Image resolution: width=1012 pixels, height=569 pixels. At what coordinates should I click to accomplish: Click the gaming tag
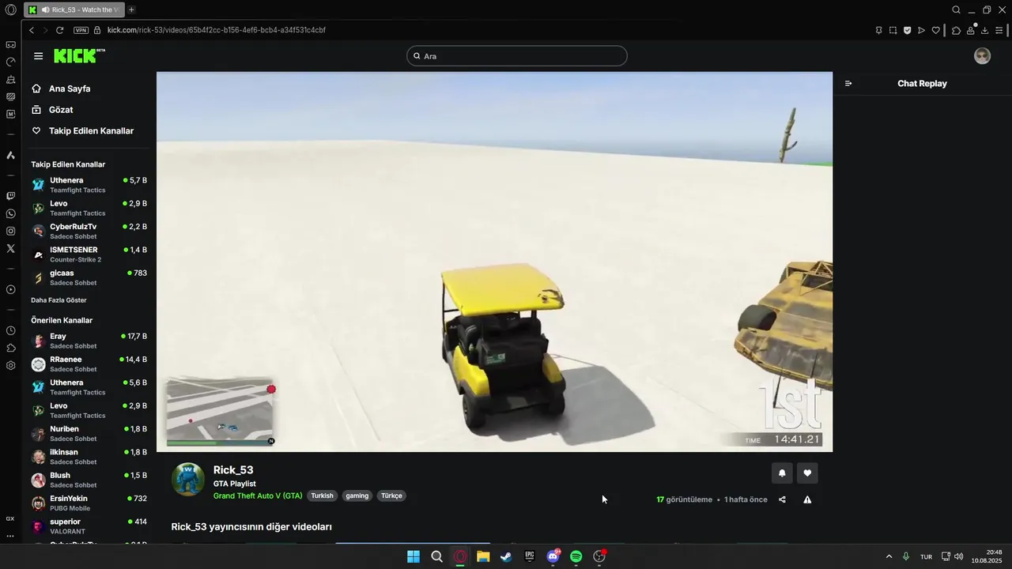coord(357,496)
